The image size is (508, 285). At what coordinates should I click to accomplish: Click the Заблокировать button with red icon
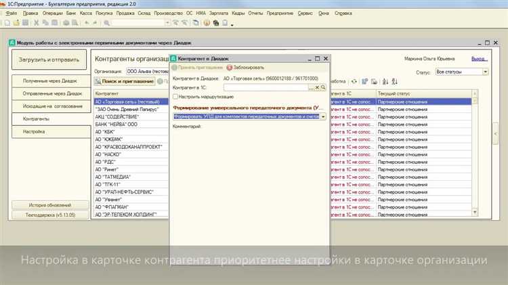(245, 68)
